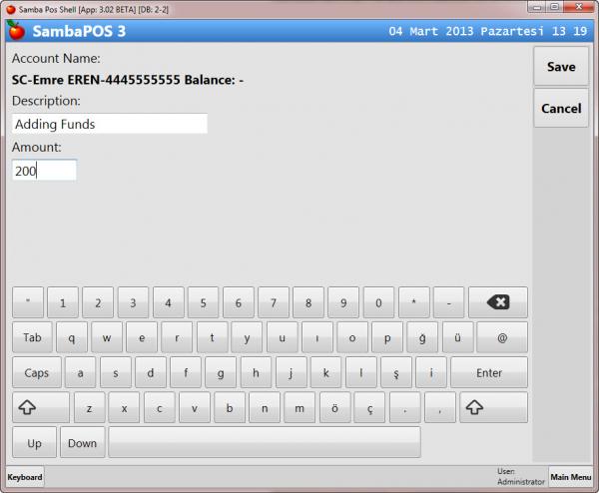
Task: Click the backspace key icon on keyboard
Action: coord(497,302)
